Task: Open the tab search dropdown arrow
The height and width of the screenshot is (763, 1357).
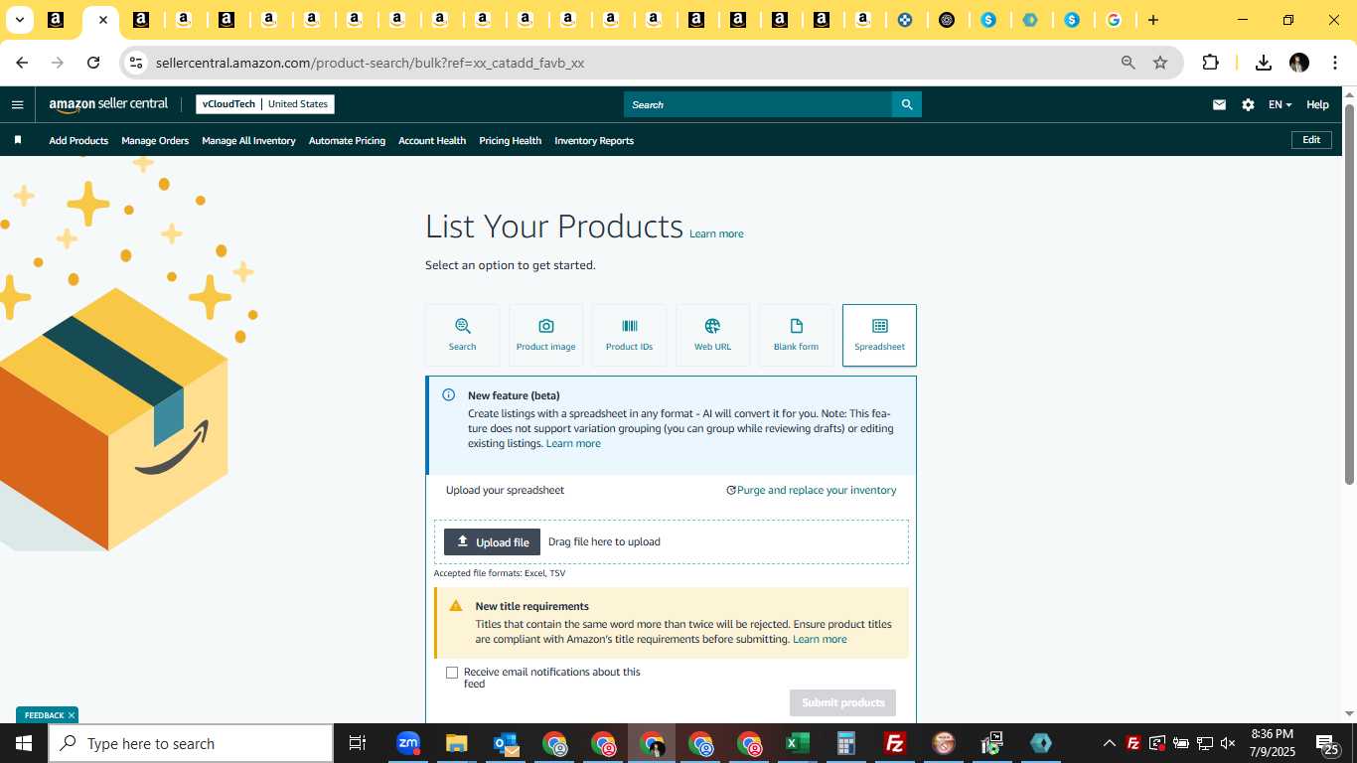Action: (19, 20)
